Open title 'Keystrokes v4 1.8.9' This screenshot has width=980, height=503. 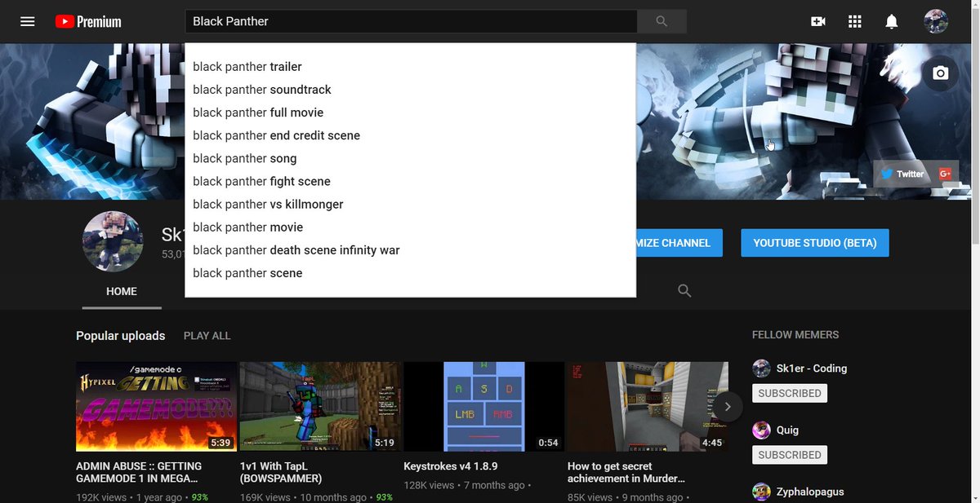(451, 466)
